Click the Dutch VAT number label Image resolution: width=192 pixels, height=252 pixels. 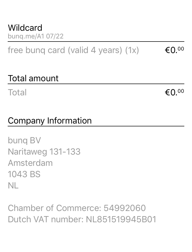point(46,219)
